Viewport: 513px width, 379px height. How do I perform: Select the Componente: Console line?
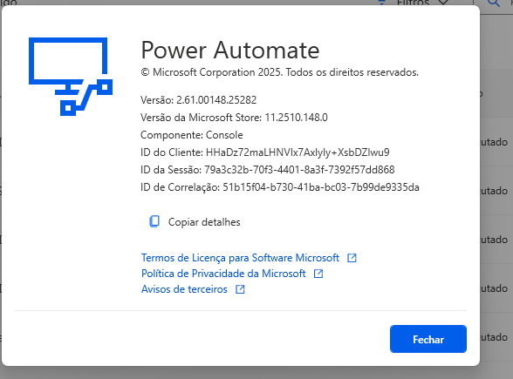[192, 135]
